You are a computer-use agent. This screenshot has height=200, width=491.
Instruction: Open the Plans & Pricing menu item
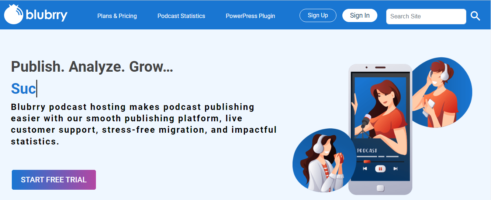[117, 16]
